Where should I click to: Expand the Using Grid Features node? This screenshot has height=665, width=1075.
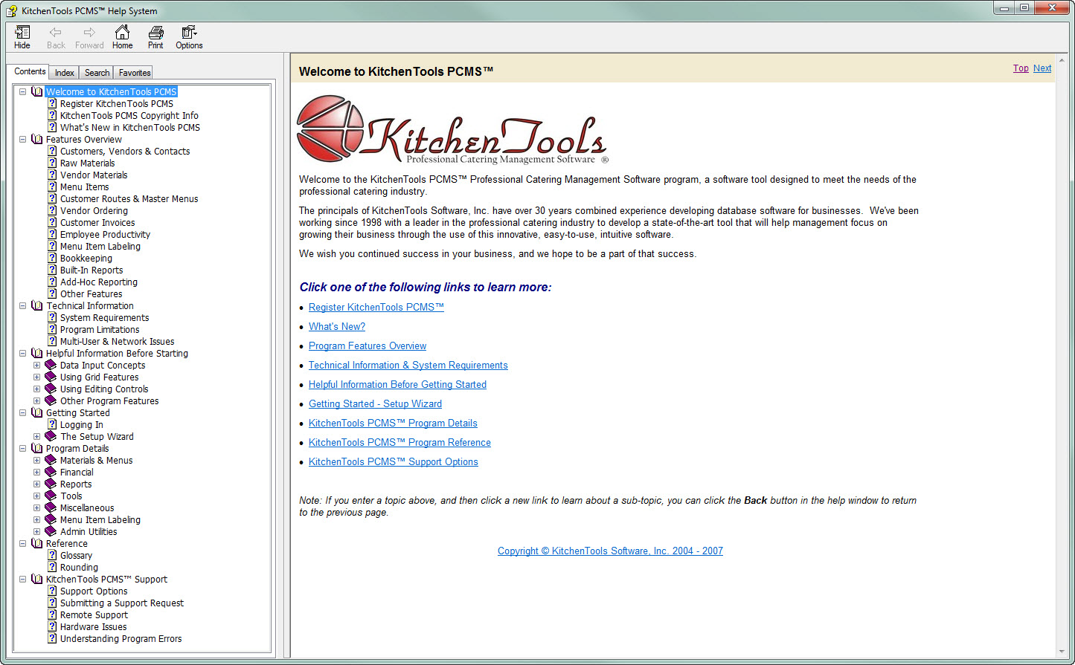(x=36, y=377)
